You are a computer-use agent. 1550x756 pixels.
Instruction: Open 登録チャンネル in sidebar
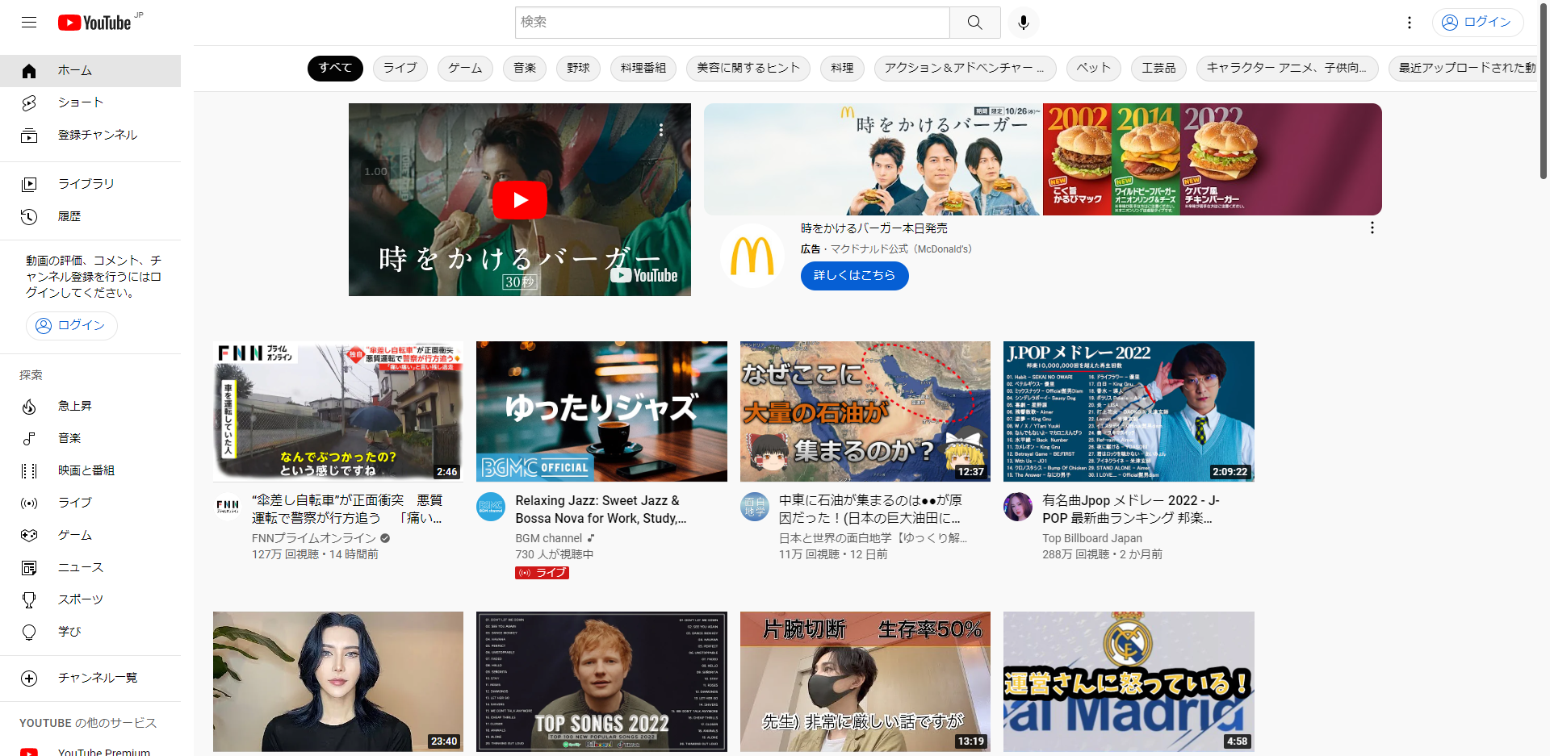click(90, 136)
